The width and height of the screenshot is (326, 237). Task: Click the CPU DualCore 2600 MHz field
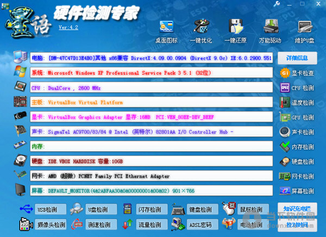152,88
